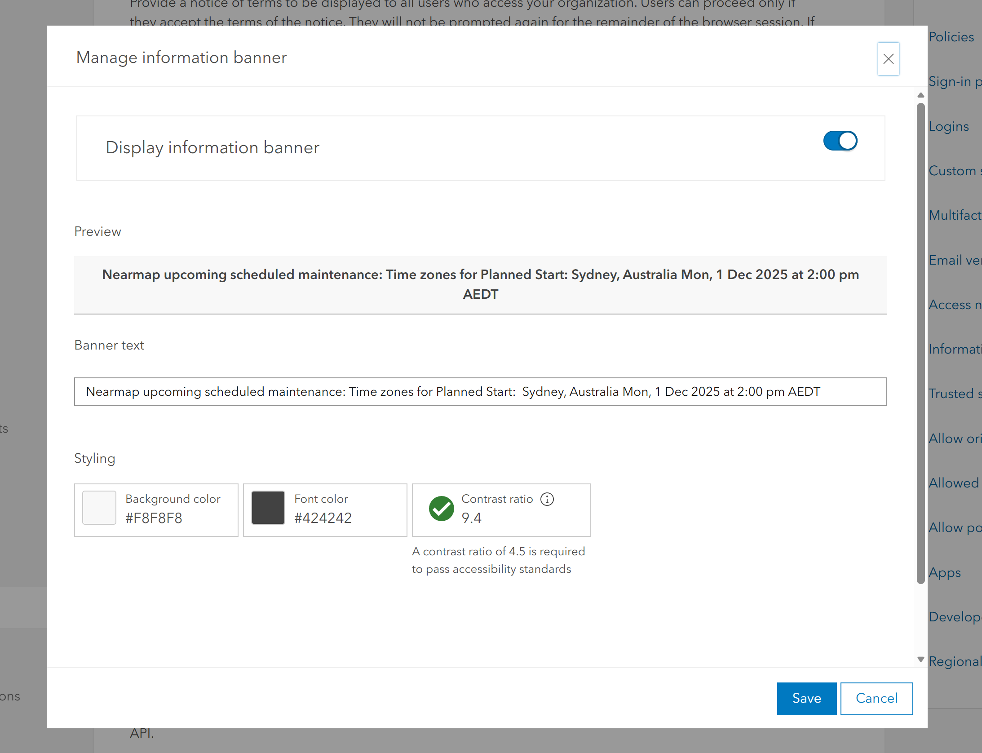Cancel the information banner changes
Screen dimensions: 982x753
point(876,698)
